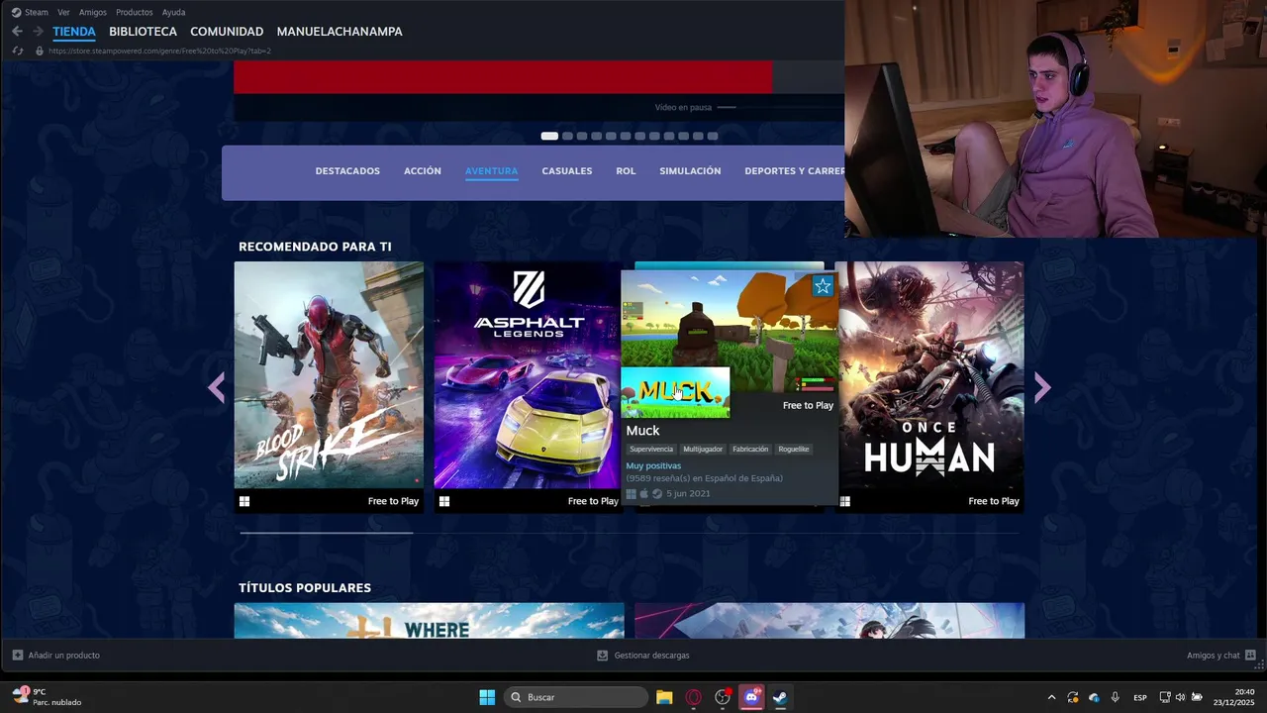Open 'Amigos y chat' panel
This screenshot has width=1267, height=713.
coord(1221,656)
